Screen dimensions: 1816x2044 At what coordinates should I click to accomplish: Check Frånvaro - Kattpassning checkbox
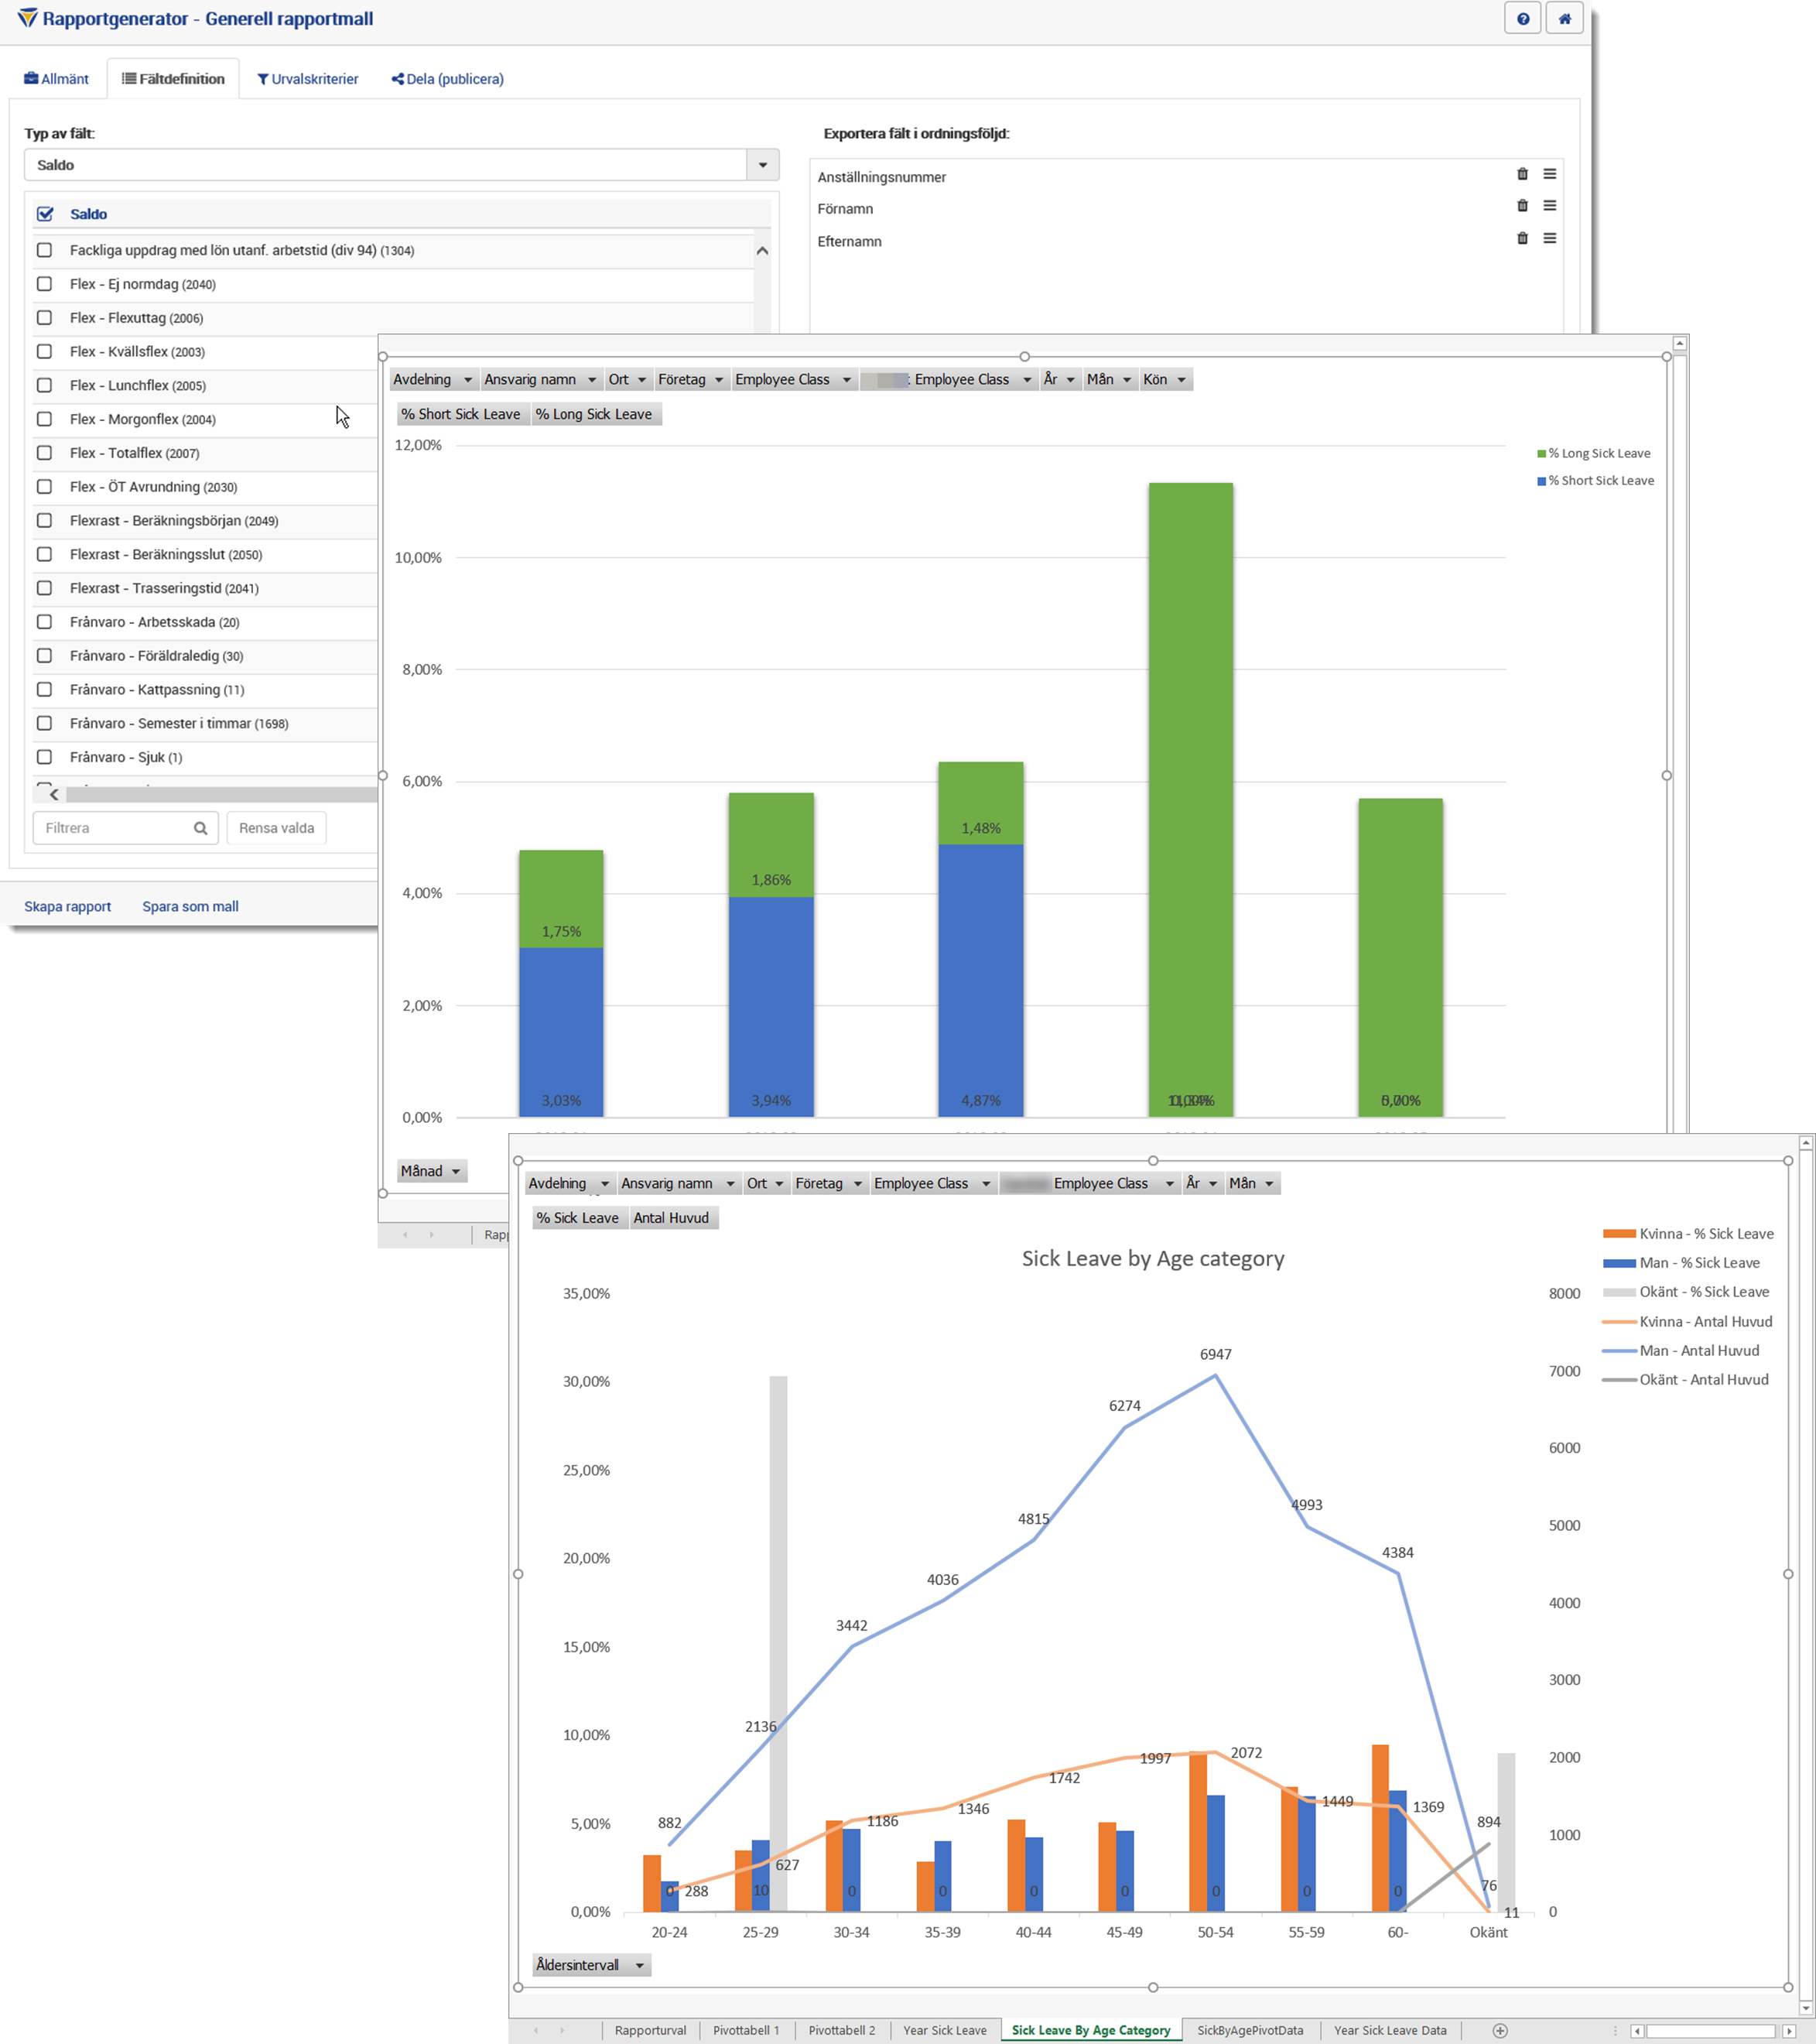coord(44,690)
